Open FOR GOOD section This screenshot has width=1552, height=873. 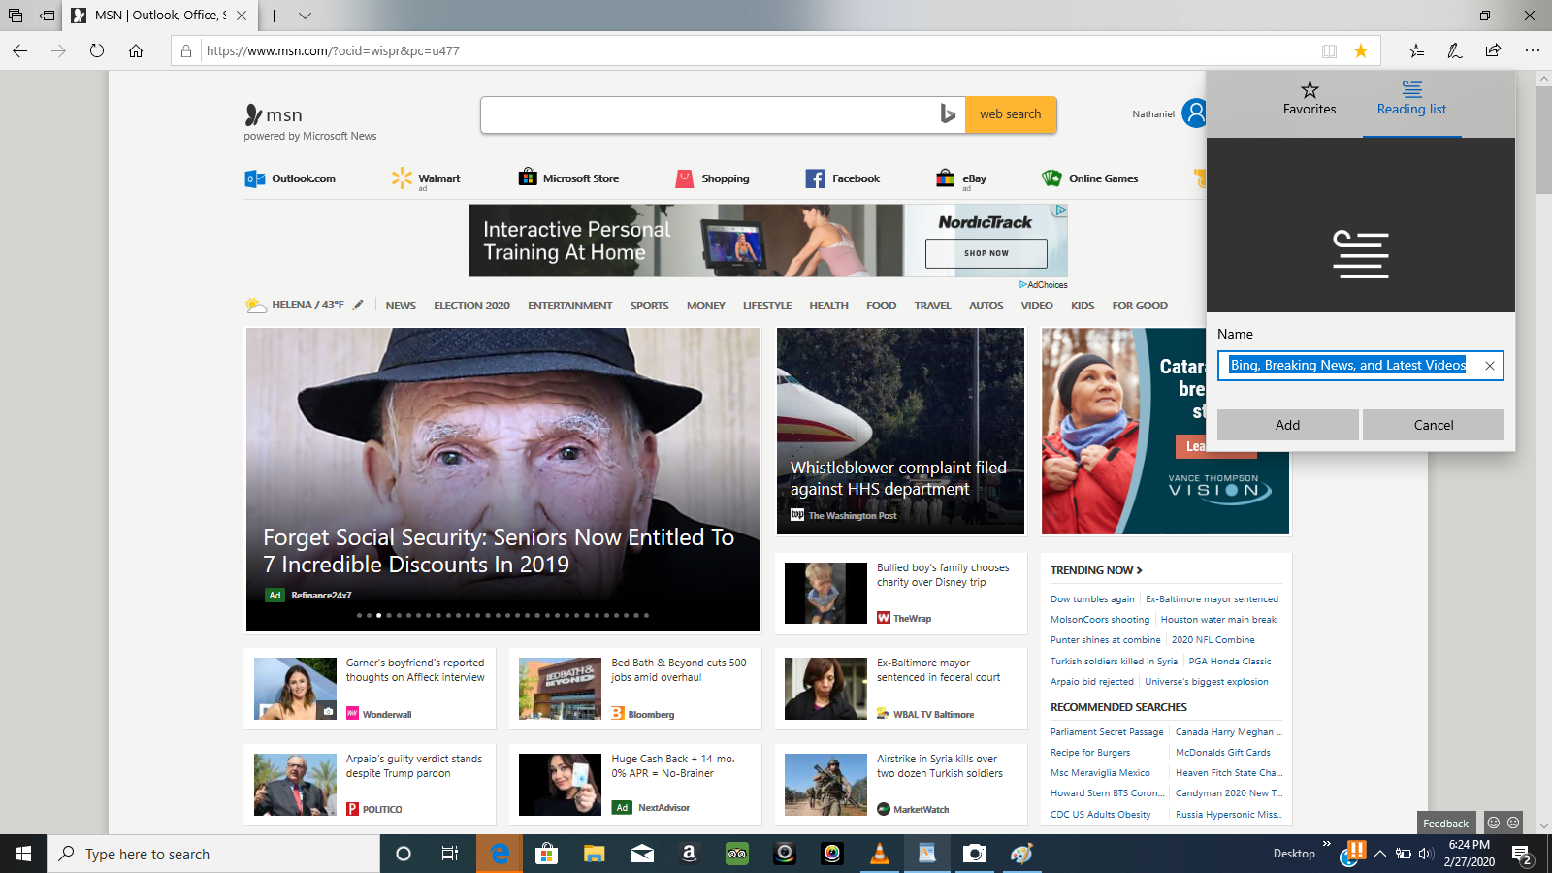pyautogui.click(x=1140, y=306)
